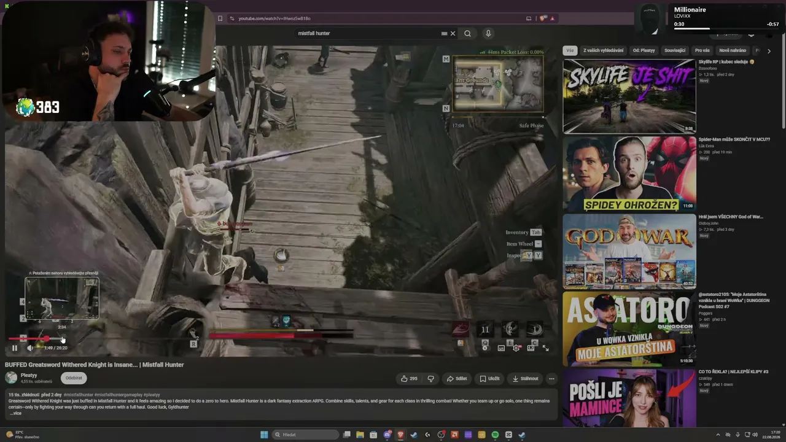
Task: Clear the search text with X
Action: [x=453, y=34]
